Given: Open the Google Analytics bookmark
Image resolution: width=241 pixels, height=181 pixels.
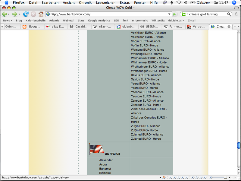Looking at the screenshot, I should coord(99,21).
